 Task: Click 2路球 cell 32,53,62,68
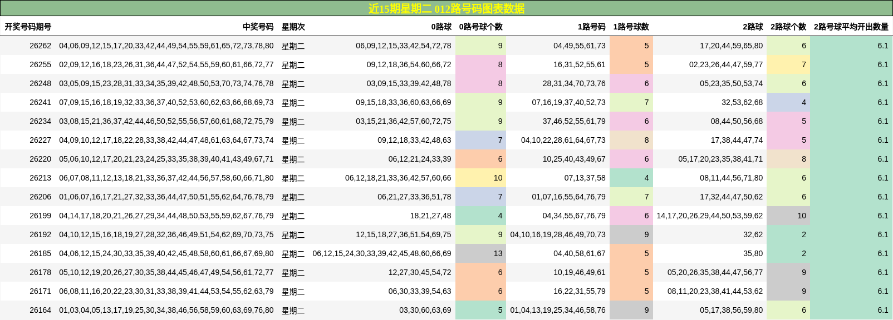743,102
